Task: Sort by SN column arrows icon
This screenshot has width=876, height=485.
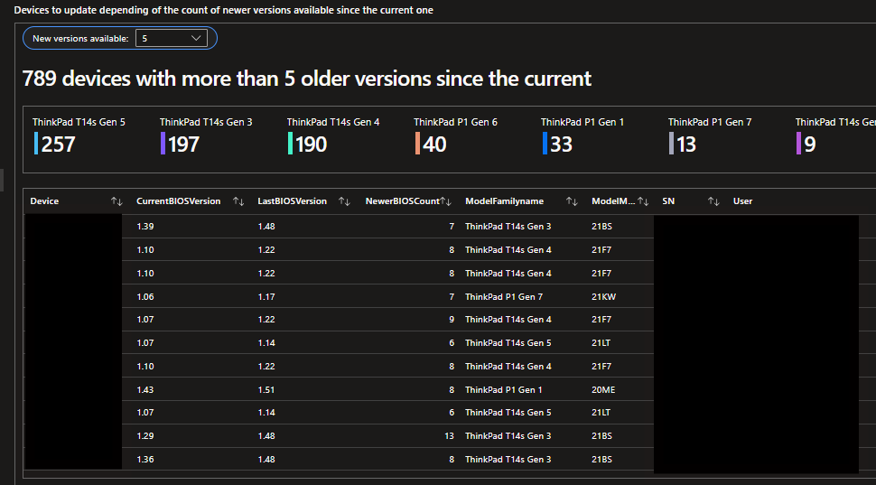Action: (713, 201)
